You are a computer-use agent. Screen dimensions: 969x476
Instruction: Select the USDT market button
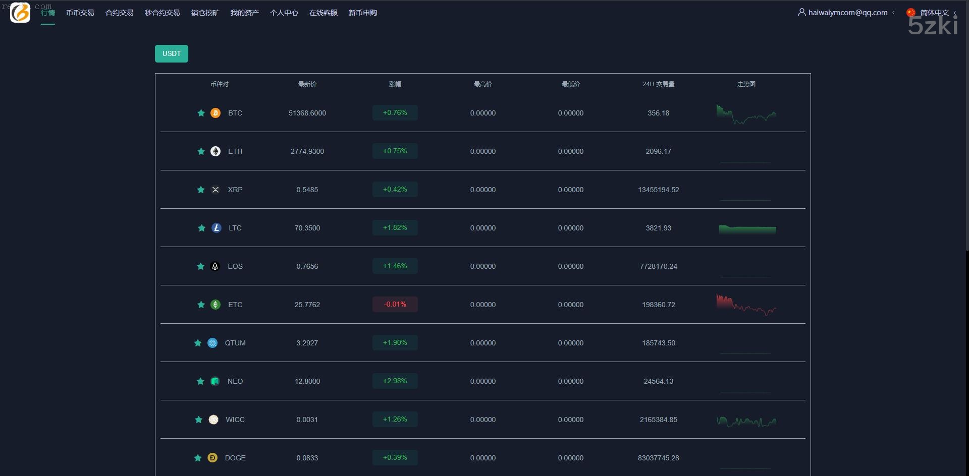point(172,53)
